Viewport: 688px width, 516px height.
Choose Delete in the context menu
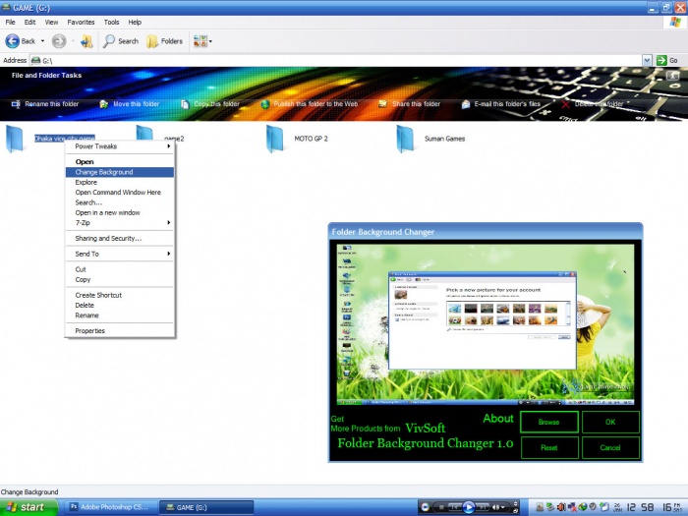[119, 305]
